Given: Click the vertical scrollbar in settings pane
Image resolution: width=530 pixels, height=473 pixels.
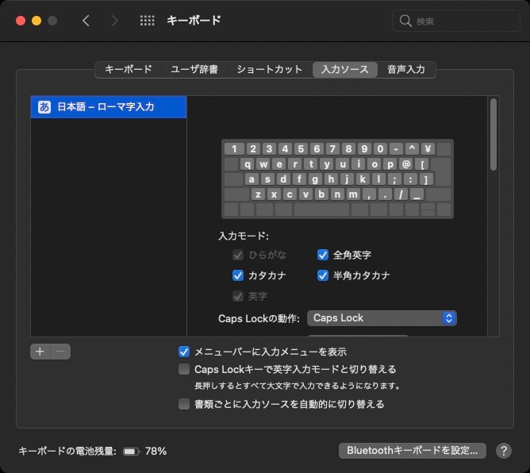Looking at the screenshot, I should click(494, 133).
